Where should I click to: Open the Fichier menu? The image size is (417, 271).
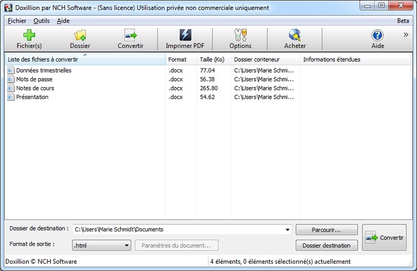[17, 21]
